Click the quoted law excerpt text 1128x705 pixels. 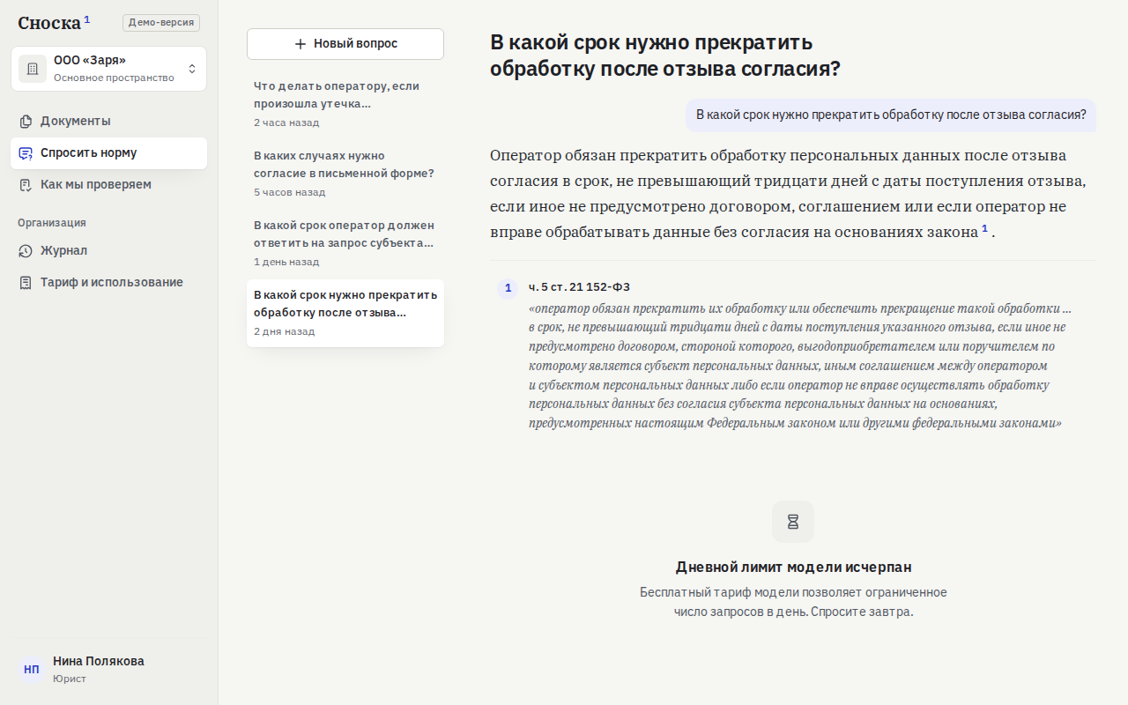(x=800, y=366)
